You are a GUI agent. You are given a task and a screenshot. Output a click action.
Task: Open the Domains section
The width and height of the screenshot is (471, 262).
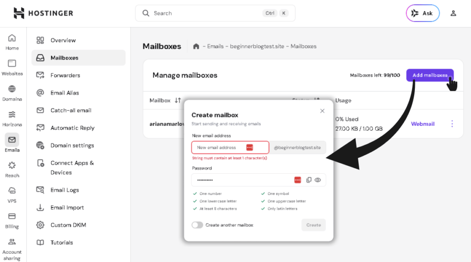12,93
